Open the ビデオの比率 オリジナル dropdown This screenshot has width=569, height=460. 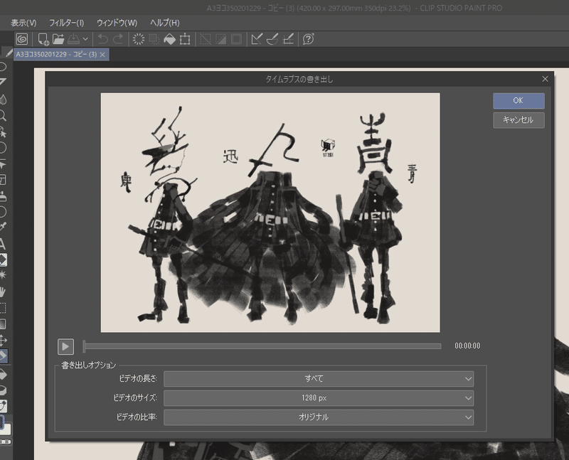[x=318, y=417]
